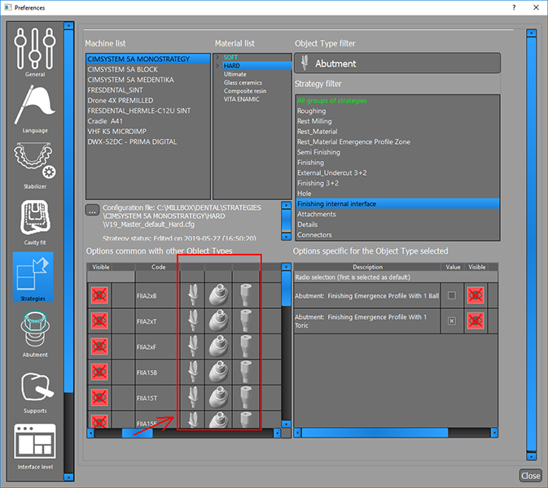The image size is (548, 488).
Task: Click the tooth icon in FIIA2xB row
Action: [x=192, y=295]
